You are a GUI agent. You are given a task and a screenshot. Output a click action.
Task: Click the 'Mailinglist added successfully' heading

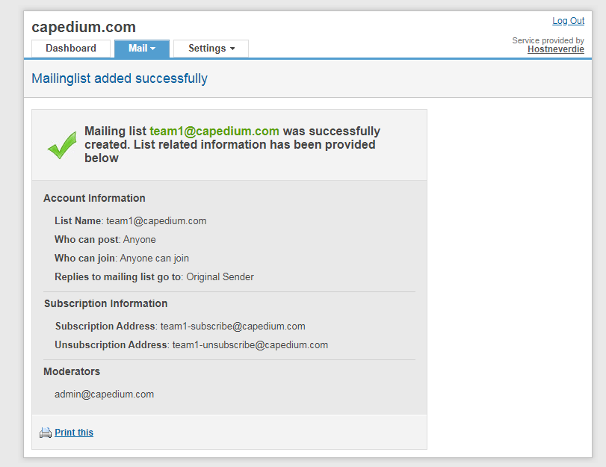[x=120, y=78]
